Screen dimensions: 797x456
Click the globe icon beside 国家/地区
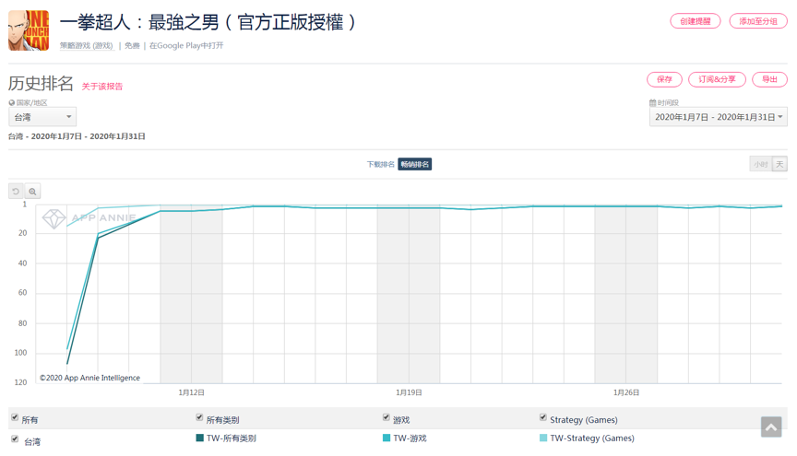point(12,103)
